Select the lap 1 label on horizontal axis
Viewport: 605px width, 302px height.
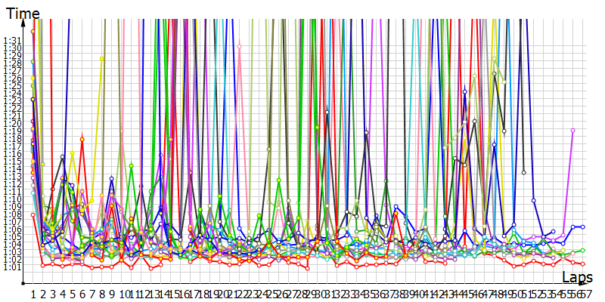coord(33,293)
